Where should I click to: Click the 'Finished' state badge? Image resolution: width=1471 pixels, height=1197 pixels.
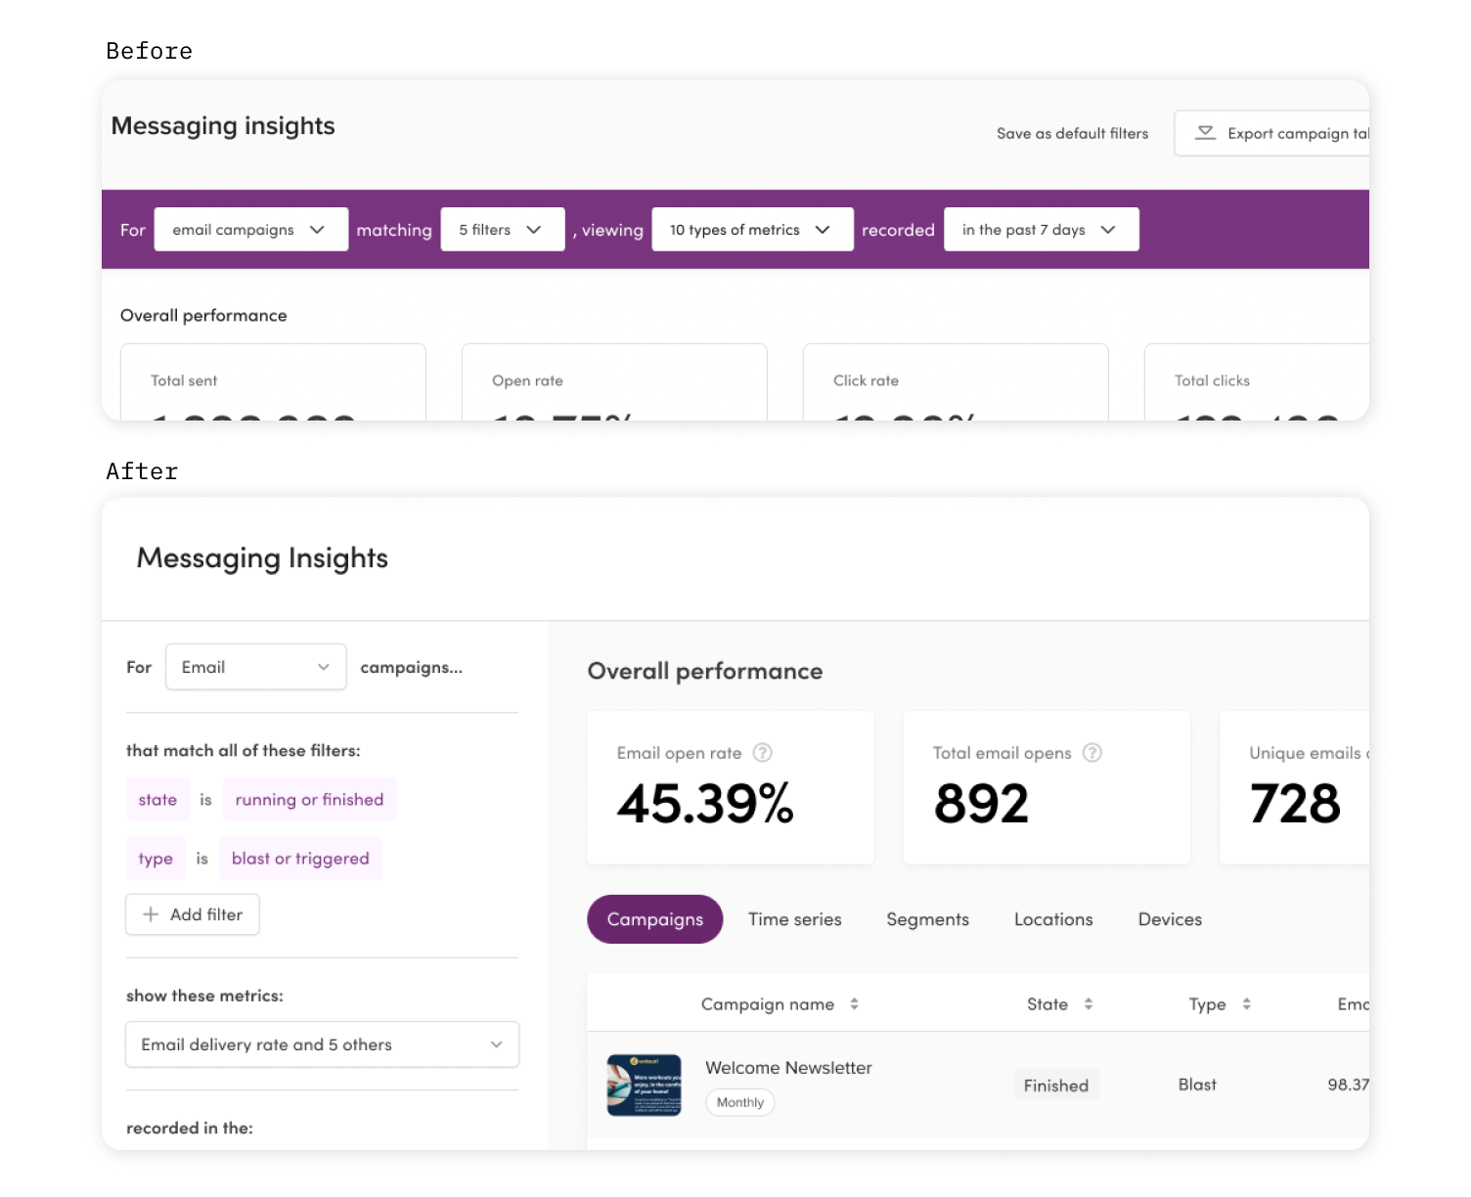1056,1085
